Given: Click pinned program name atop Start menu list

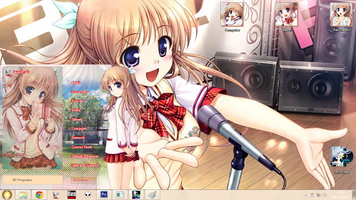Looking at the screenshot, I should 21,72.
